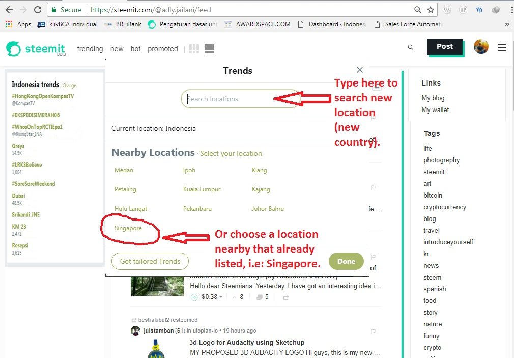Switch to grid view layout

coord(194,49)
